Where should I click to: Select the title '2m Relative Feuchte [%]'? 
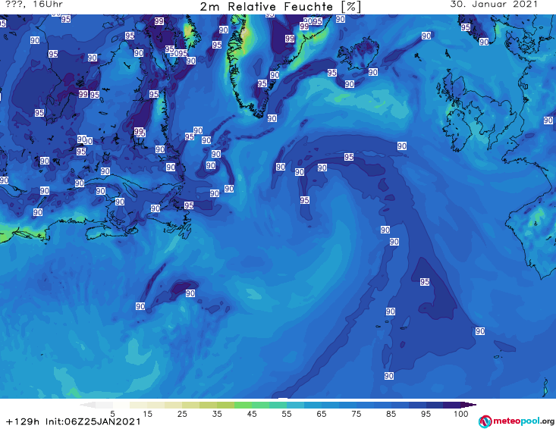click(280, 6)
